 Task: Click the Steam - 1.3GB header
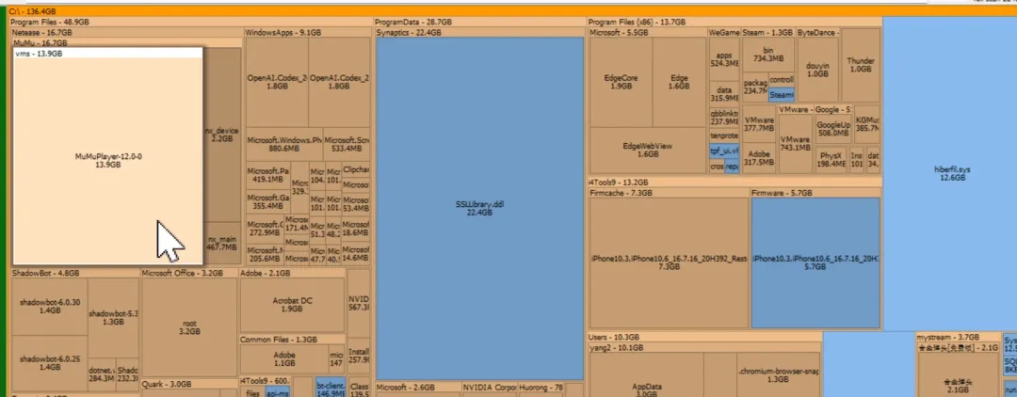768,32
